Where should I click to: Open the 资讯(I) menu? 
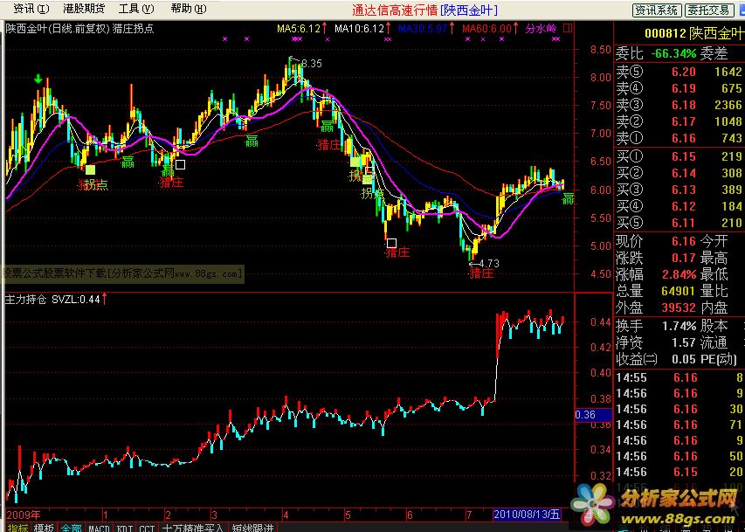point(31,9)
